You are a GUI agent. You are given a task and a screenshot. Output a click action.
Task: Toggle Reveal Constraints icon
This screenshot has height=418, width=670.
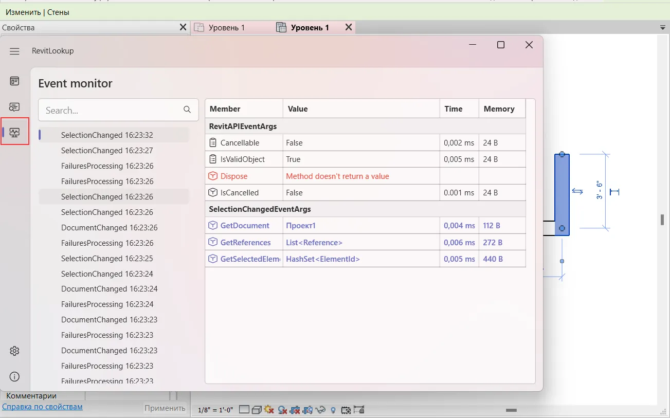[x=359, y=410]
